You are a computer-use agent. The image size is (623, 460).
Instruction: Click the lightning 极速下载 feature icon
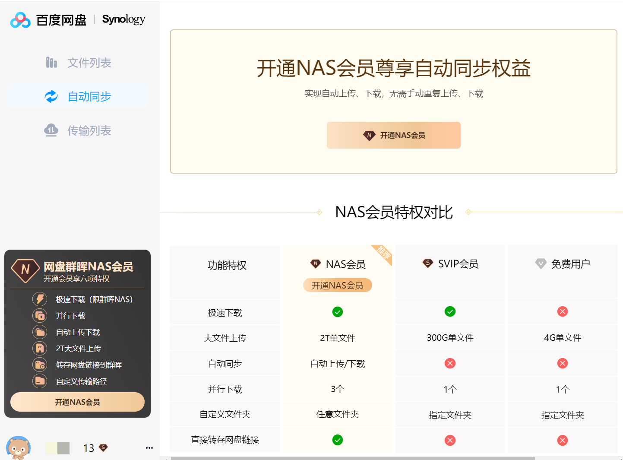(x=40, y=299)
